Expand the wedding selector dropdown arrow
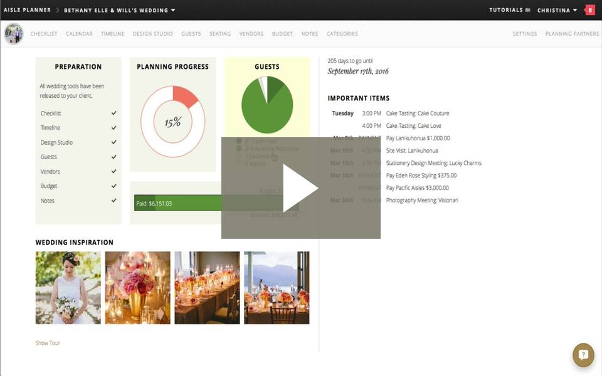This screenshot has height=376, width=602. click(x=173, y=10)
